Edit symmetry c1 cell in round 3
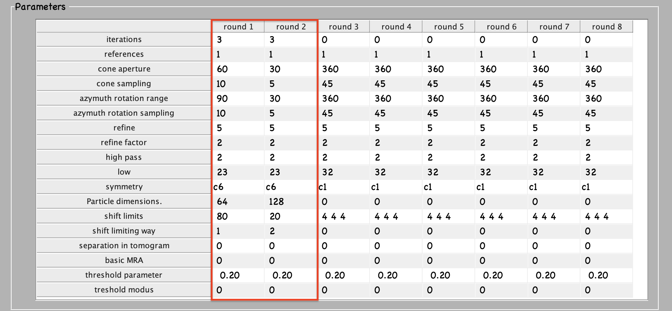This screenshot has height=311, width=672. 344,187
